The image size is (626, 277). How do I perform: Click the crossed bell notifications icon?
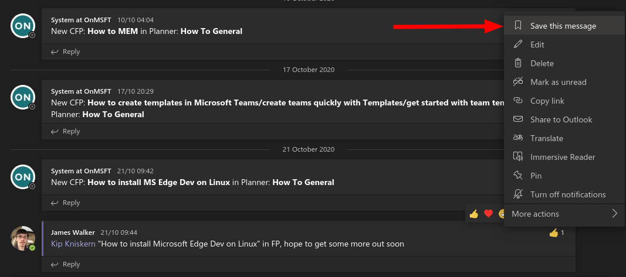518,194
